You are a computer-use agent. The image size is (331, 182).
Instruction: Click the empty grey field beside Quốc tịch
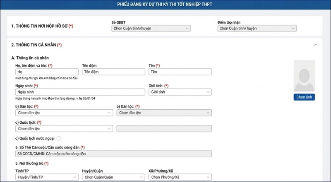164,129
